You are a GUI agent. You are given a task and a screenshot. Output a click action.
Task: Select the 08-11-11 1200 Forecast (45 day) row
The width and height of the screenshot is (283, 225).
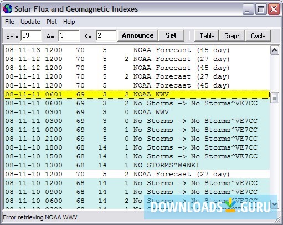(137, 85)
